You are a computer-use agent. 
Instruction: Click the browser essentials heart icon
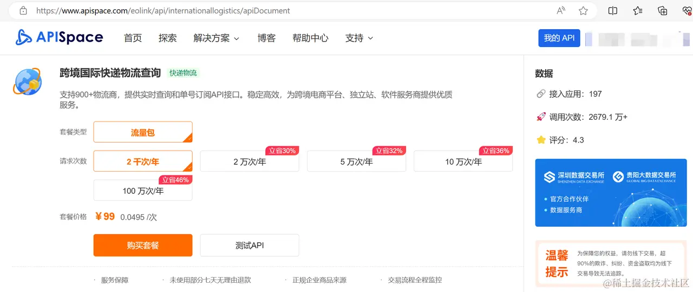coord(687,10)
